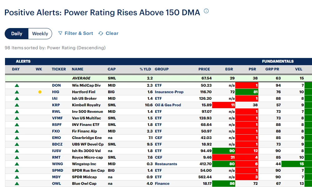
Task: Click the AVERAGE row label
Action: pyautogui.click(x=81, y=78)
